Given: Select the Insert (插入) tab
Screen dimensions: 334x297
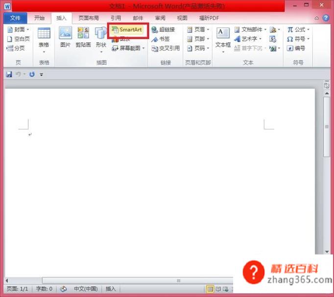Looking at the screenshot, I should [61, 18].
